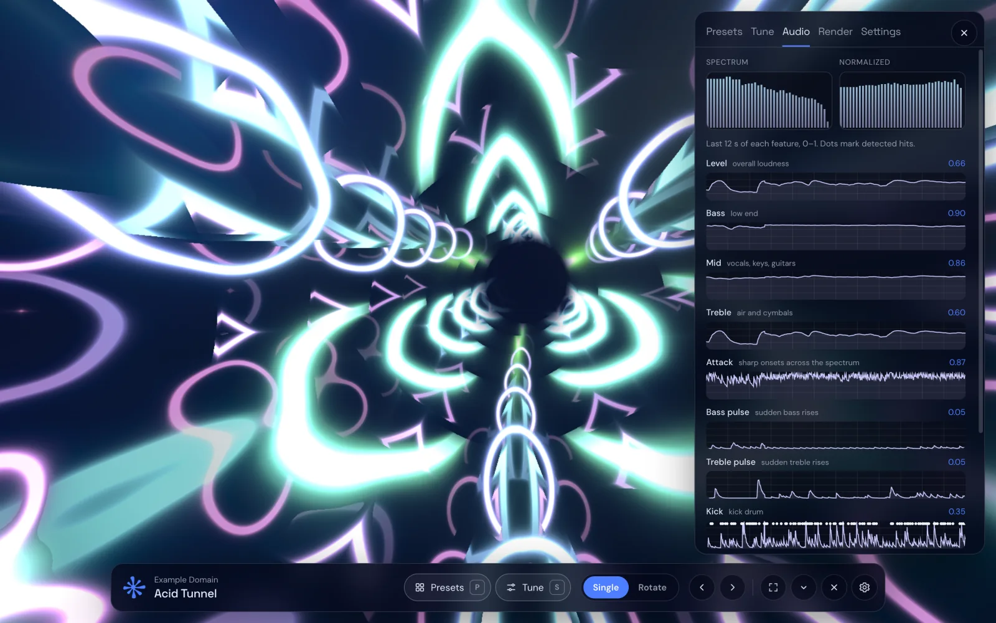The width and height of the screenshot is (996, 623).
Task: Go to previous preset arrow
Action: (x=702, y=587)
